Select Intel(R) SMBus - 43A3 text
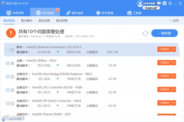 coord(41,61)
